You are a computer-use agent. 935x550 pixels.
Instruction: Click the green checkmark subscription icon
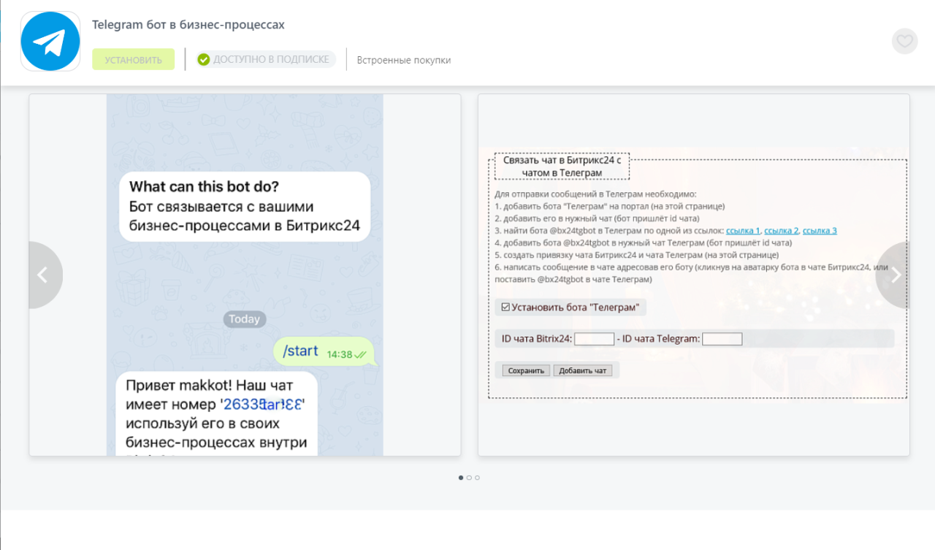pyautogui.click(x=204, y=59)
